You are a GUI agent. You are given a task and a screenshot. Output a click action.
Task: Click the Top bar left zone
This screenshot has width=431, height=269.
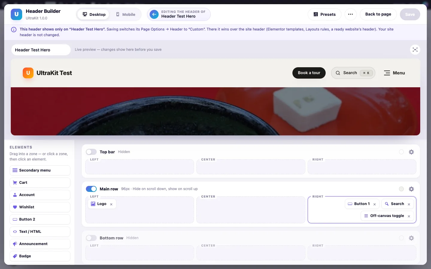pyautogui.click(x=140, y=167)
